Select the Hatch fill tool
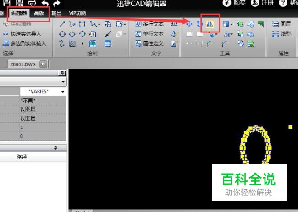298x212 pixels. click(72, 44)
